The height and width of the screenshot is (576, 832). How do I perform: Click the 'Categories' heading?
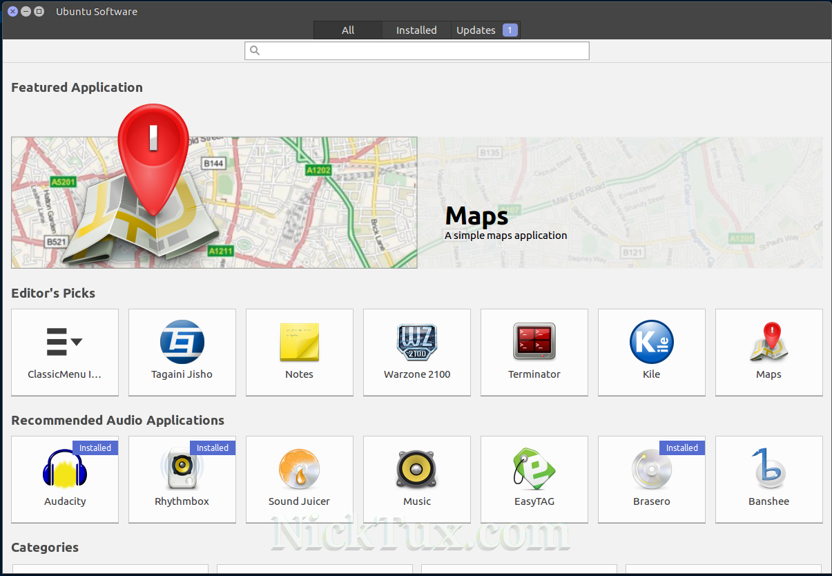click(45, 548)
